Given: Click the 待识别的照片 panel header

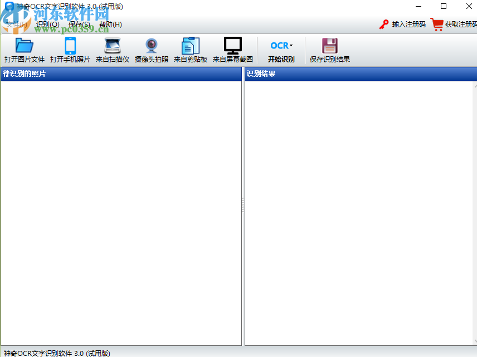Looking at the screenshot, I should click(121, 74).
